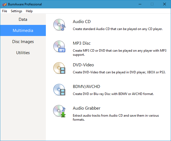Click the BurnAware app logo in title bar
This screenshot has height=141, width=171.
(5, 4)
